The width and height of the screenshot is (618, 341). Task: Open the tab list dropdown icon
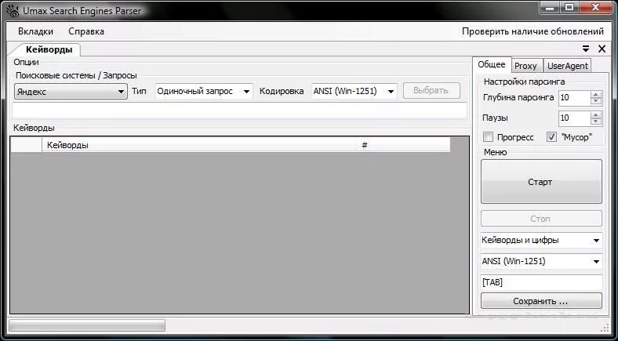tap(586, 49)
